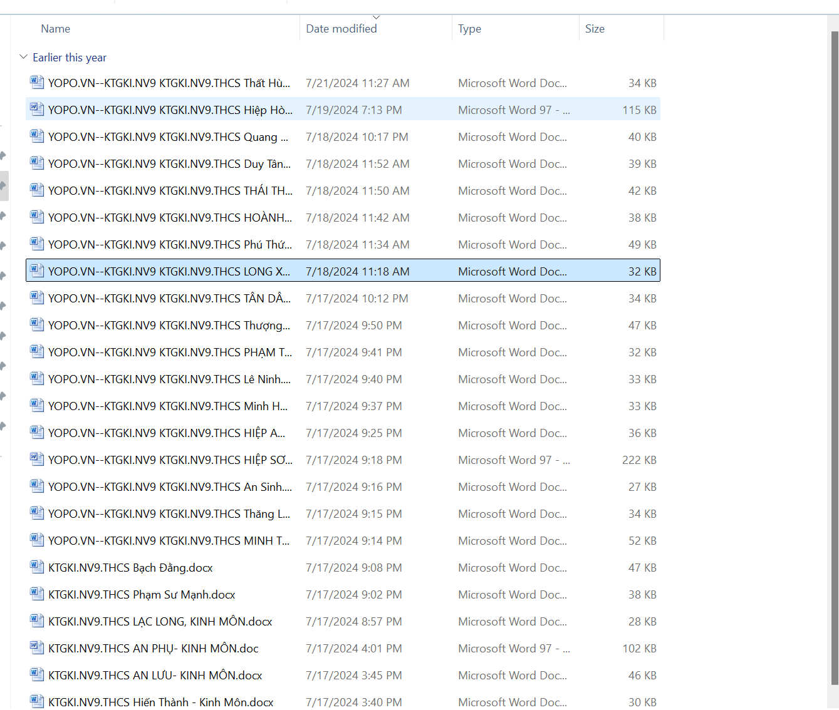Viewport: 839px width, 710px height.
Task: Click Word icon of Duy Tân... file
Action: click(x=37, y=163)
